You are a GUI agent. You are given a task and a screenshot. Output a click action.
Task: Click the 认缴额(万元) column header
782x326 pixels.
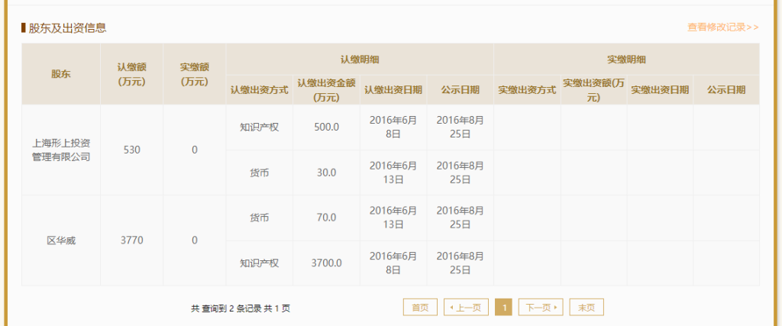[x=131, y=74]
